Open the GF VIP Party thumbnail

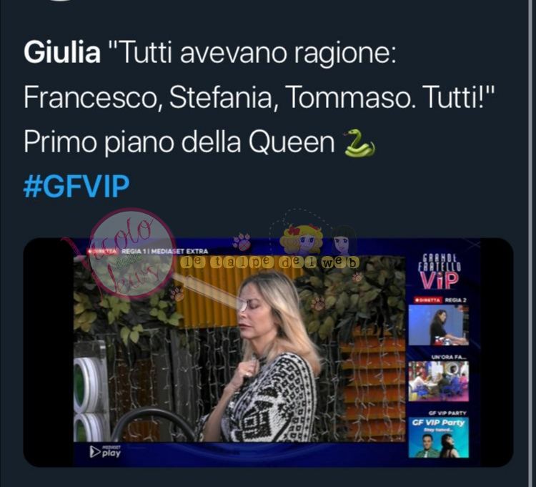[x=439, y=438]
